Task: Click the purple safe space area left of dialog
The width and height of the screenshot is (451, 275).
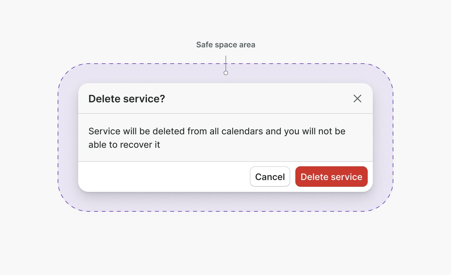Action: tap(68, 137)
